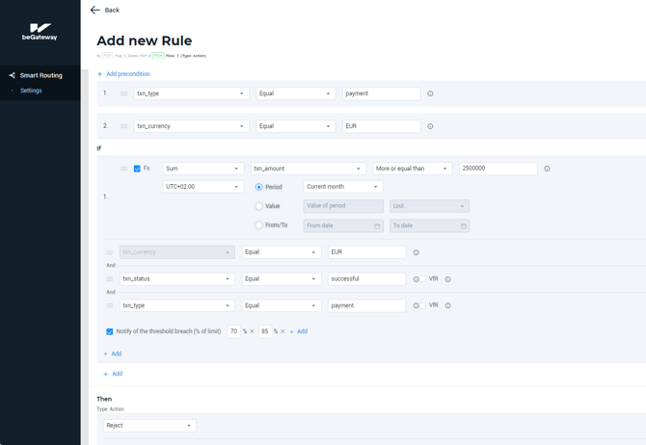Toggle Notify of the threshold breach checkbox

coord(110,331)
